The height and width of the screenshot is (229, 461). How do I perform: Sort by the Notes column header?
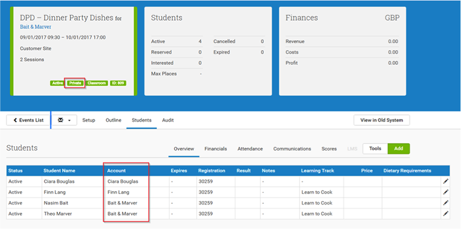pyautogui.click(x=269, y=170)
